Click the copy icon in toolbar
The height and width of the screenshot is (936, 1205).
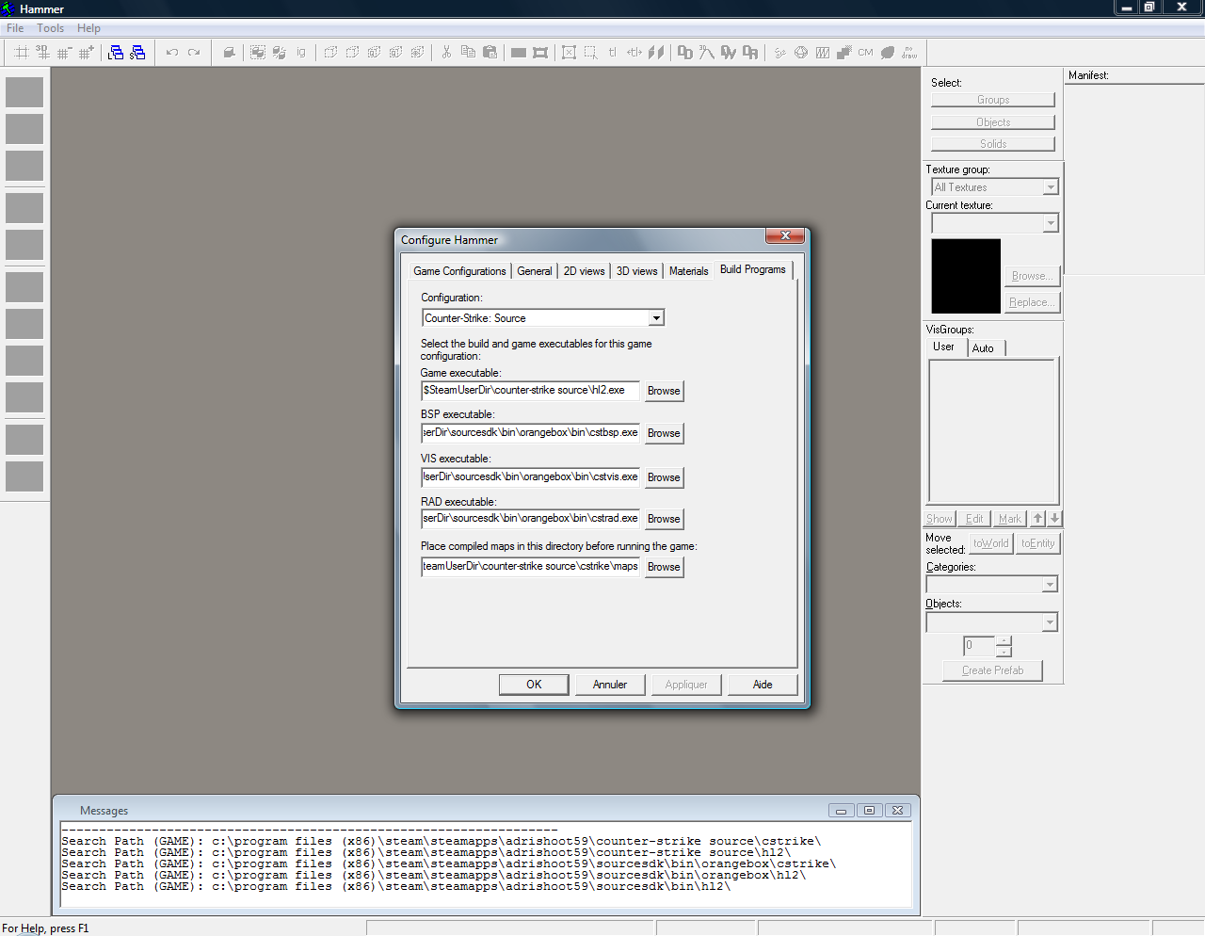coord(468,53)
